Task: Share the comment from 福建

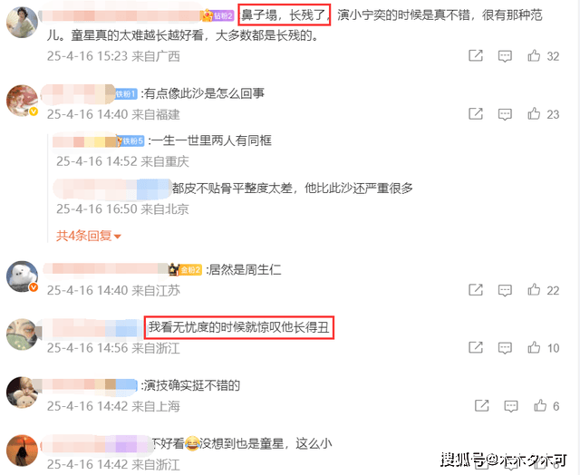Action: pyautogui.click(x=476, y=113)
